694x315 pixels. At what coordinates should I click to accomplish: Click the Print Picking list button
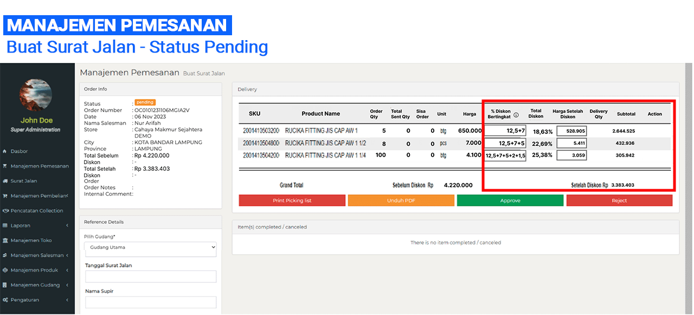coord(292,201)
